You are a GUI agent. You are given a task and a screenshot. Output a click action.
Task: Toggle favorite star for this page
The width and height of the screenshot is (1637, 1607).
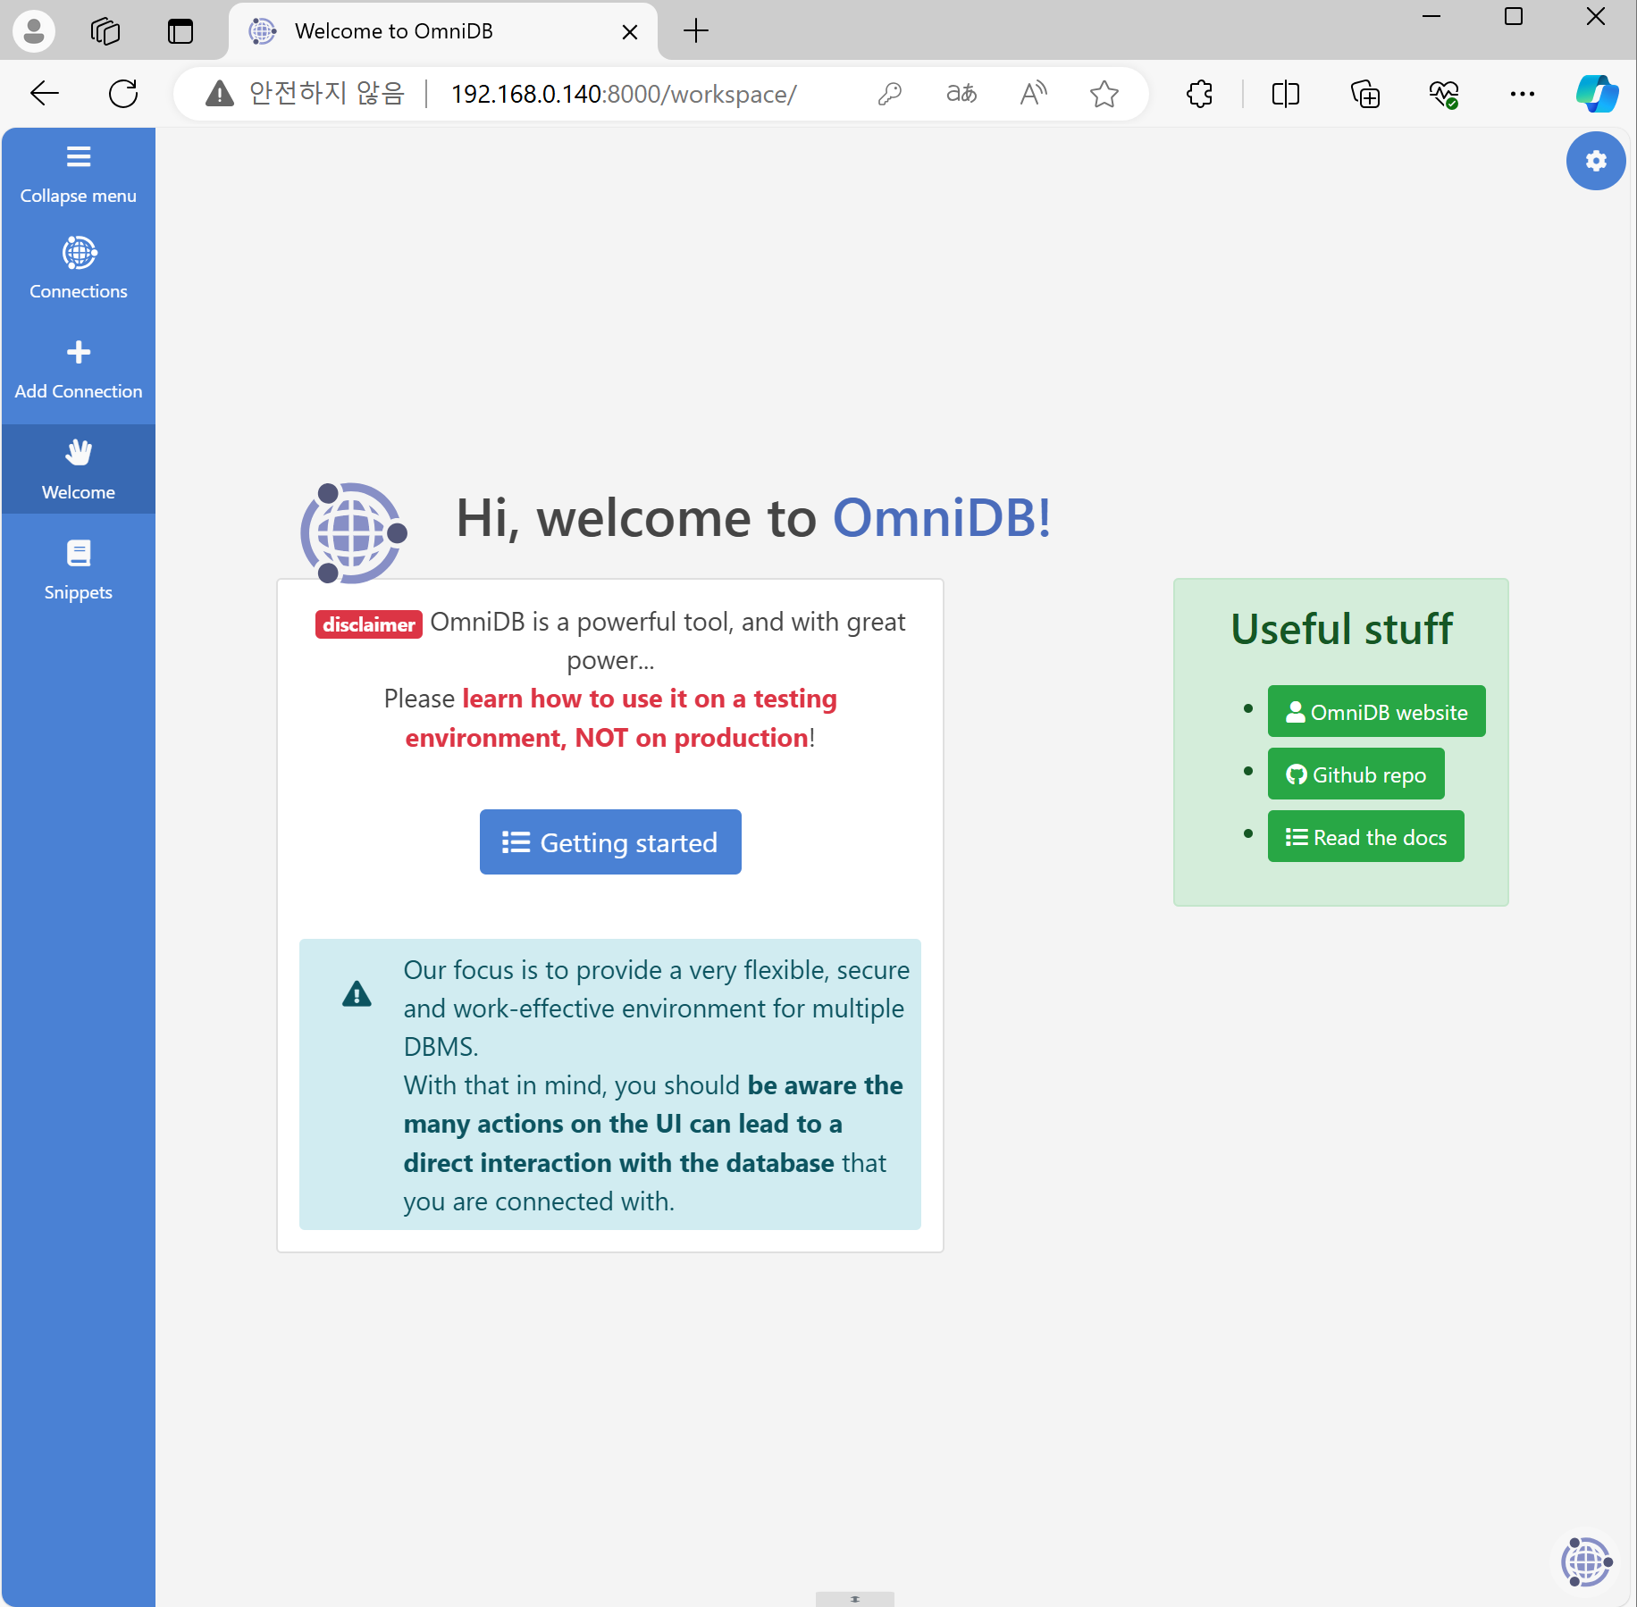pyautogui.click(x=1104, y=94)
